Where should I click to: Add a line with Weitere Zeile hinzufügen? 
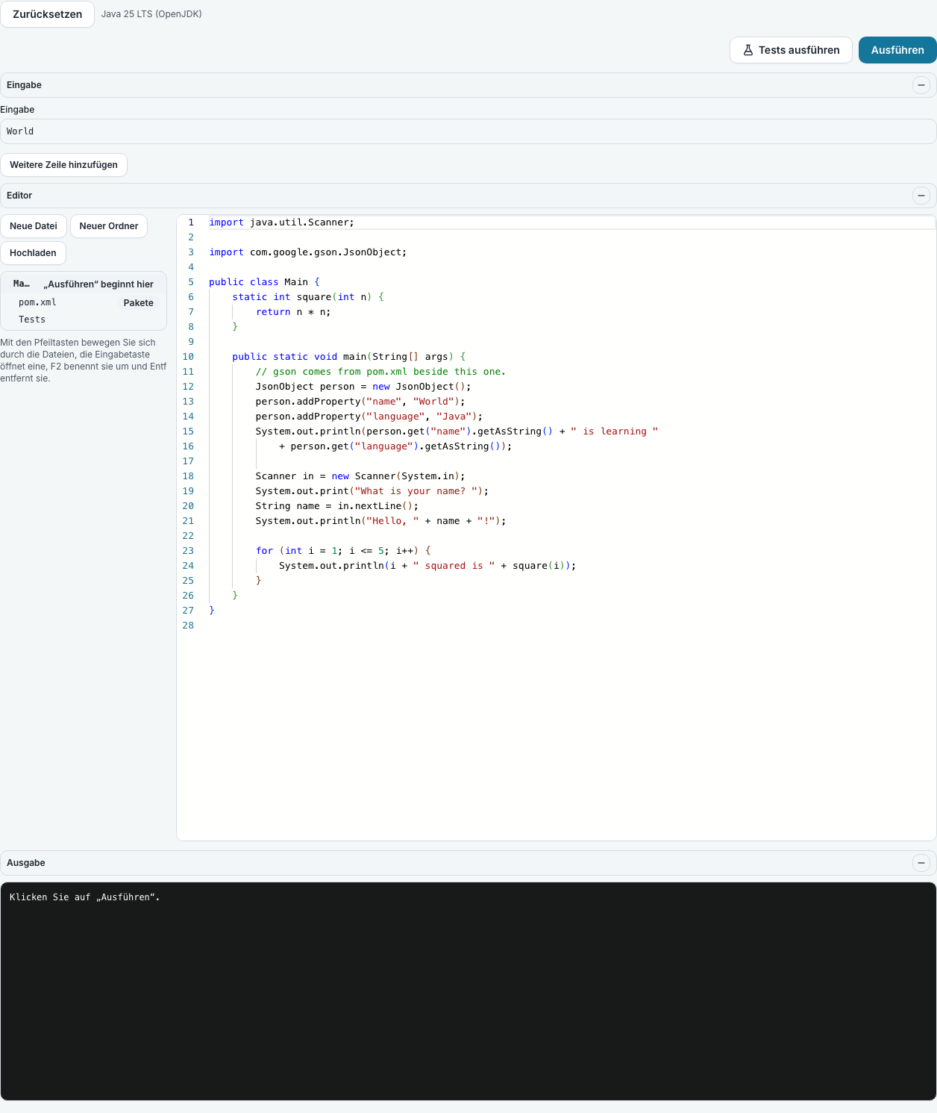(x=63, y=165)
